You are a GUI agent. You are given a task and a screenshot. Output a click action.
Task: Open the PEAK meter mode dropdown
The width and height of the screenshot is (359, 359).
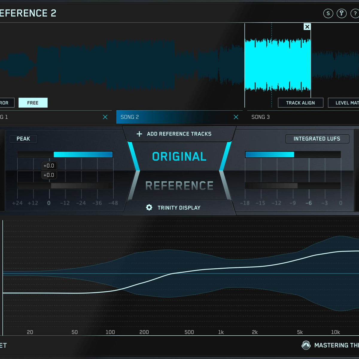[23, 139]
